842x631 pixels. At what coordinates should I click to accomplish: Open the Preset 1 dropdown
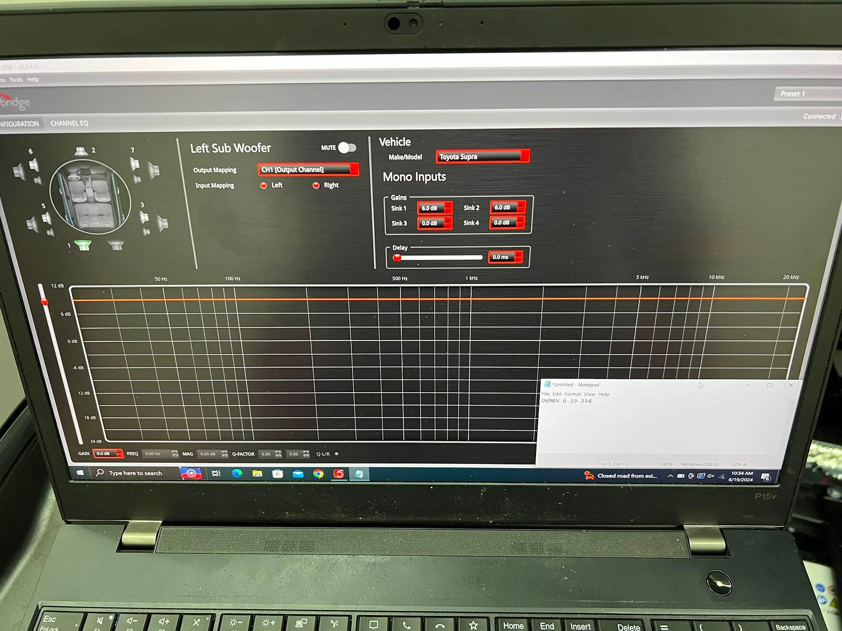click(x=808, y=94)
